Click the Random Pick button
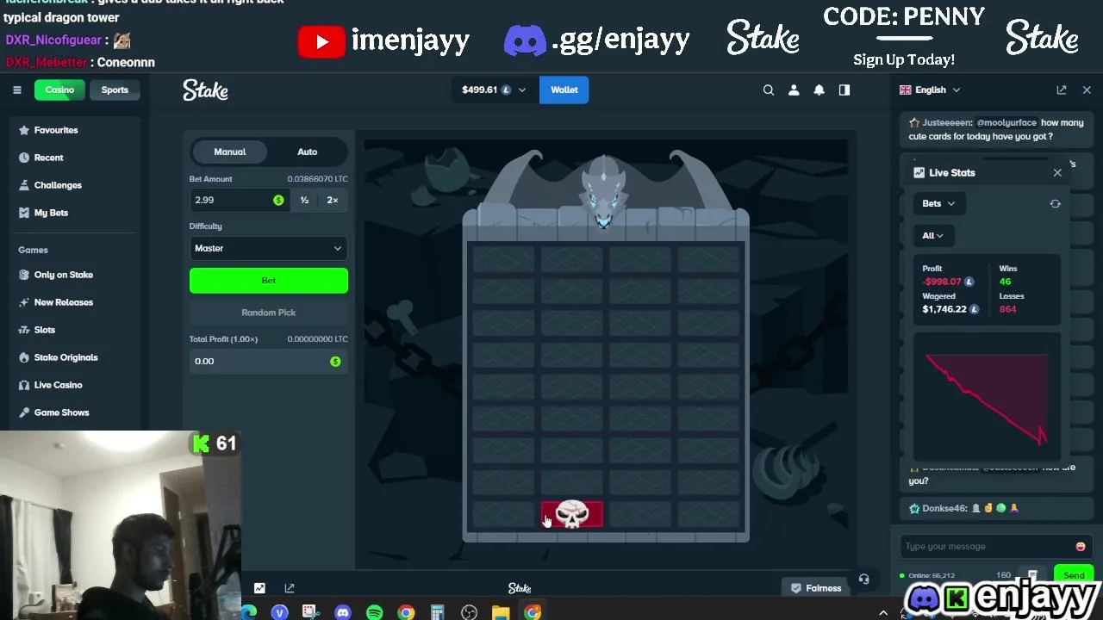 pyautogui.click(x=269, y=313)
